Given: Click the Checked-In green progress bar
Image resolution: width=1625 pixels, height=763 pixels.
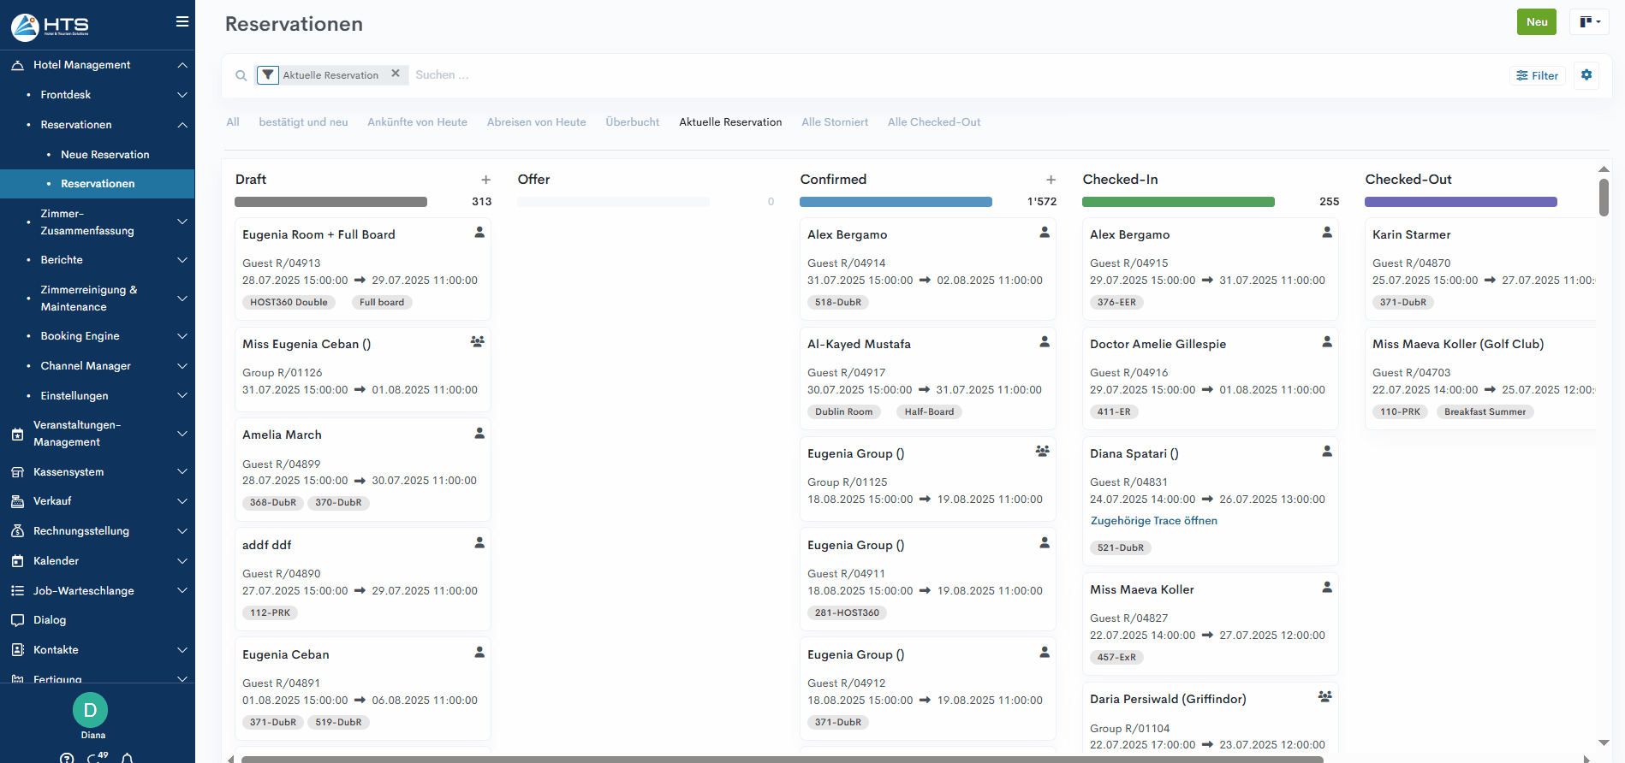Looking at the screenshot, I should [x=1177, y=203].
